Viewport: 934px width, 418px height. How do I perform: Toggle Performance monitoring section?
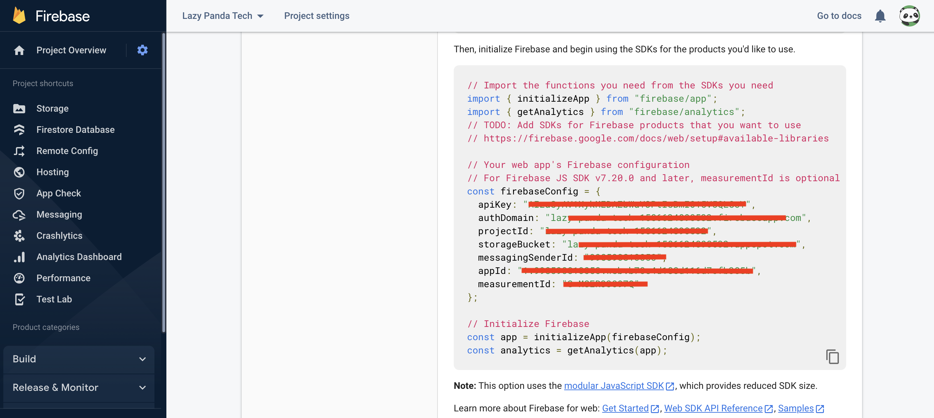tap(63, 278)
